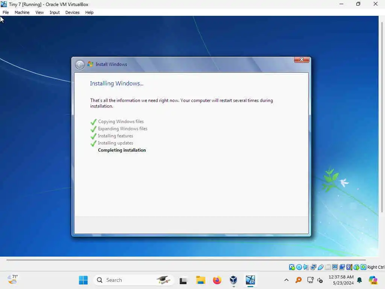
Task: Expand the hidden system tray icons chevron
Action: pyautogui.click(x=286, y=280)
